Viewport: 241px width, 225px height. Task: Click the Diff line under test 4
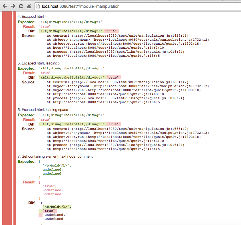[x=79, y=31]
